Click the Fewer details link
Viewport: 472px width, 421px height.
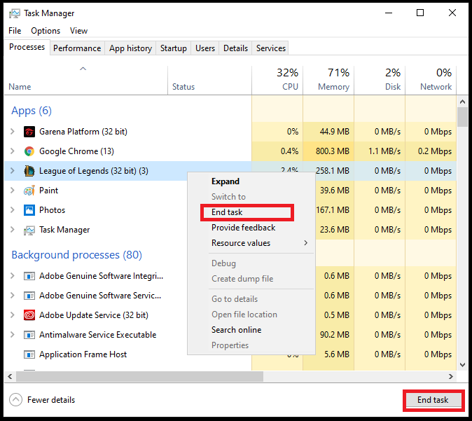click(51, 400)
